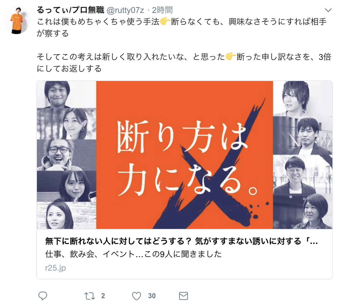Retweet using the arrows icon

click(x=90, y=296)
